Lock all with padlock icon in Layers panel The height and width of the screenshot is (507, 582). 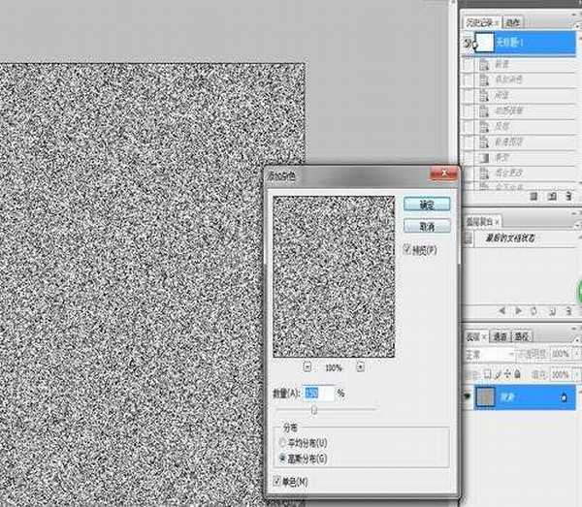pyautogui.click(x=517, y=374)
